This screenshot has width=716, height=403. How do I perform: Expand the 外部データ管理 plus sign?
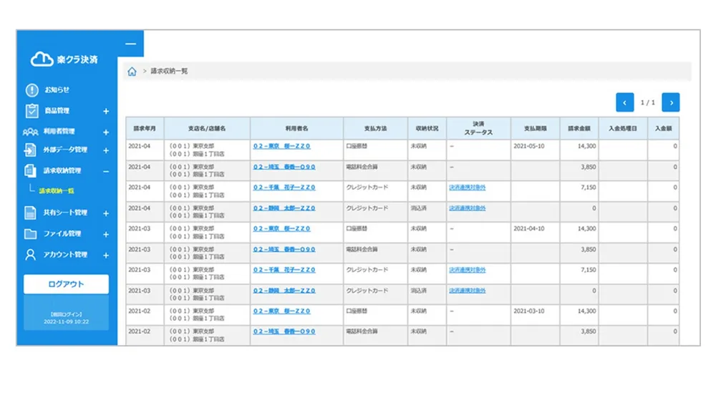[x=106, y=151]
